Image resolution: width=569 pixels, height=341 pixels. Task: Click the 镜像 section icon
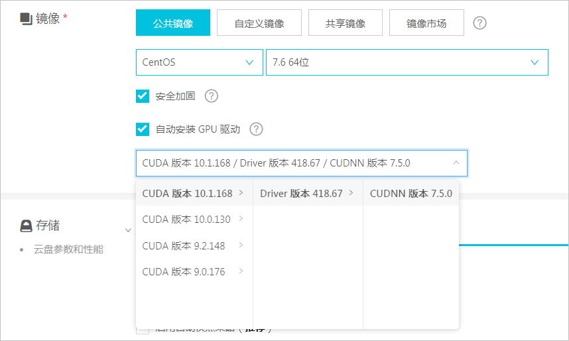pyautogui.click(x=26, y=19)
